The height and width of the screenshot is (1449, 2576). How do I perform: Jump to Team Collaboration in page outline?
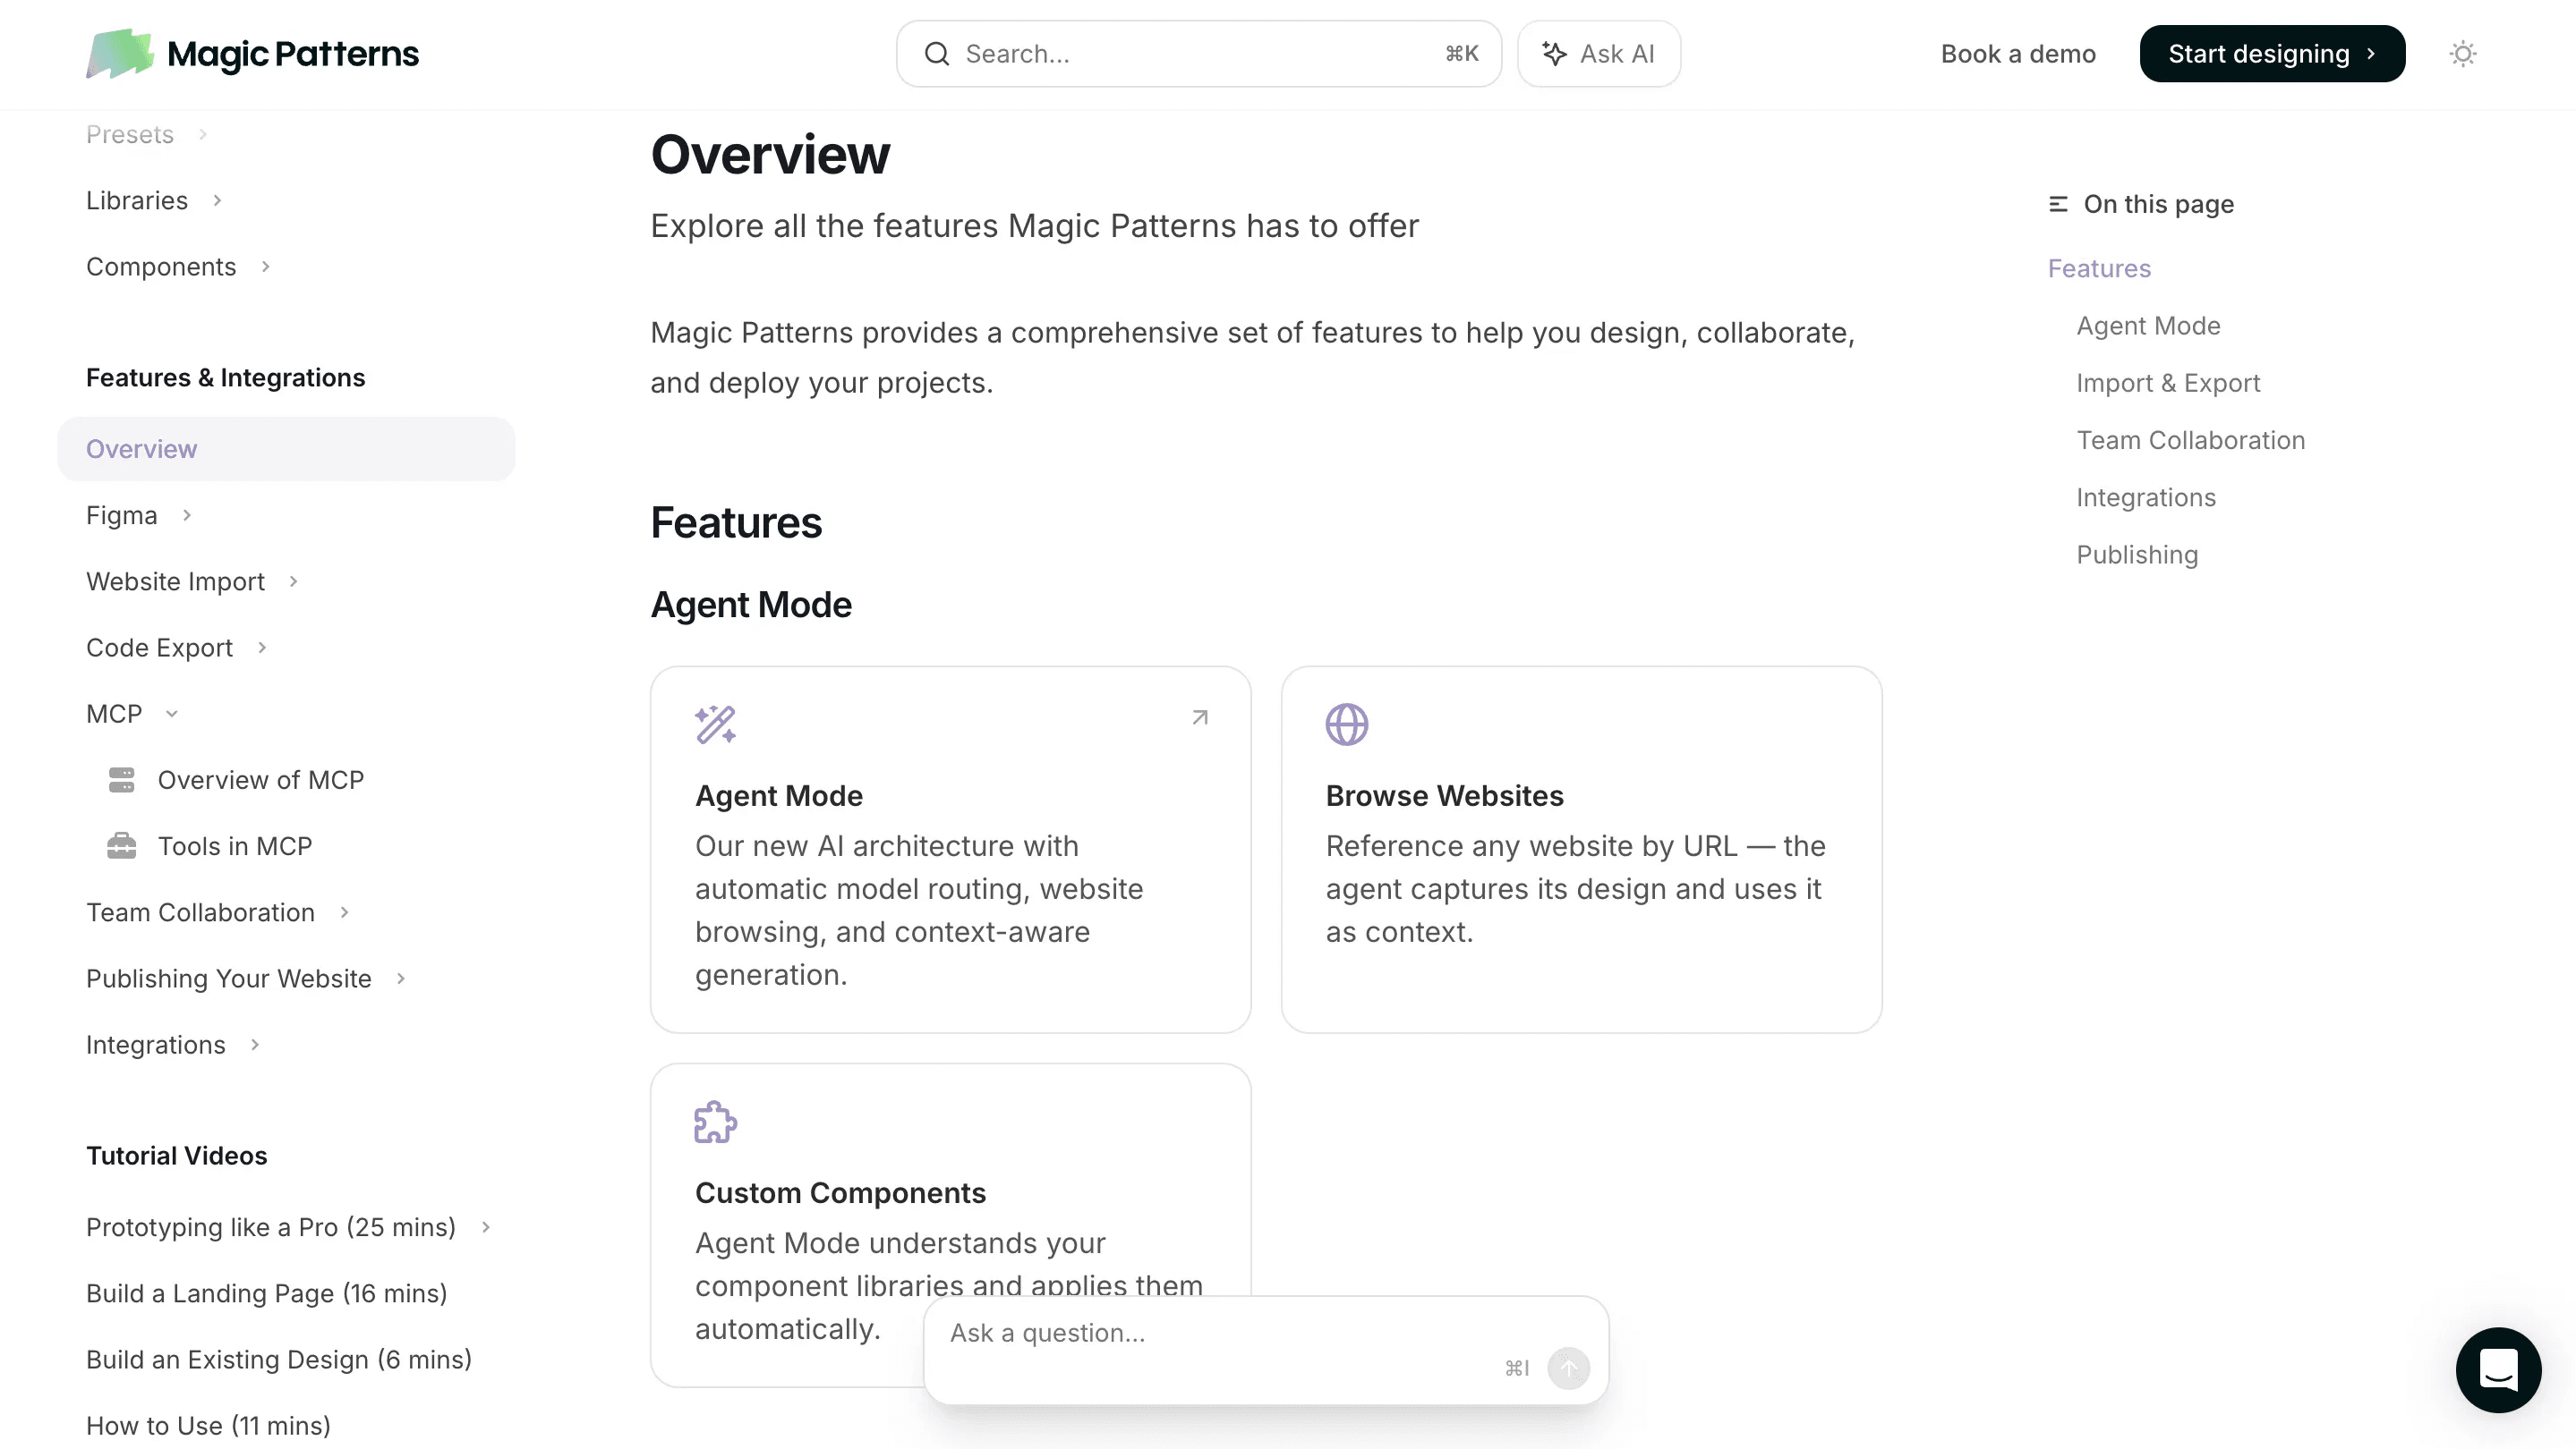[x=2190, y=440]
